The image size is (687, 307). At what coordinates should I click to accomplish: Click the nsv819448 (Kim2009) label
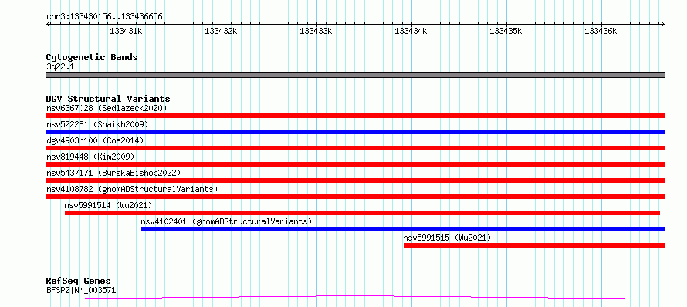[x=90, y=157]
